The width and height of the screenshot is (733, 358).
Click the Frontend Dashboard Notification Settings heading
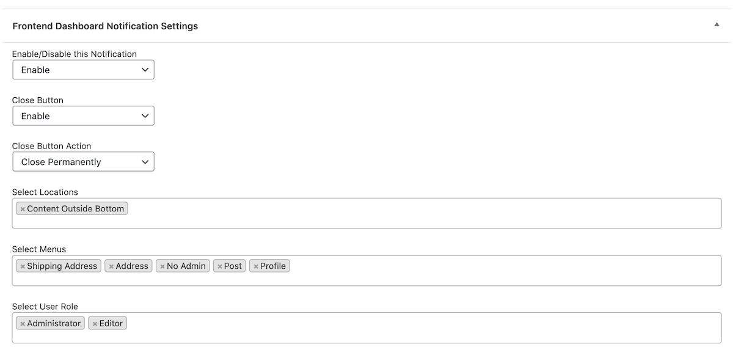click(105, 26)
